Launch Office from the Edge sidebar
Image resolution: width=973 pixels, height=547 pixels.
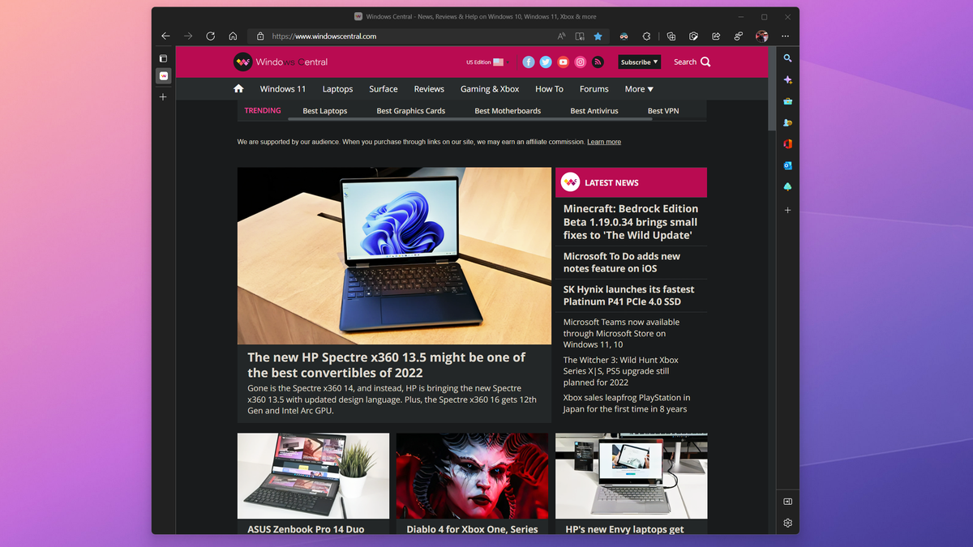[787, 144]
